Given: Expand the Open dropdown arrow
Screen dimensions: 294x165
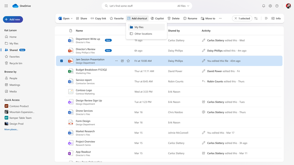Looking at the screenshot, I should 72,18.
